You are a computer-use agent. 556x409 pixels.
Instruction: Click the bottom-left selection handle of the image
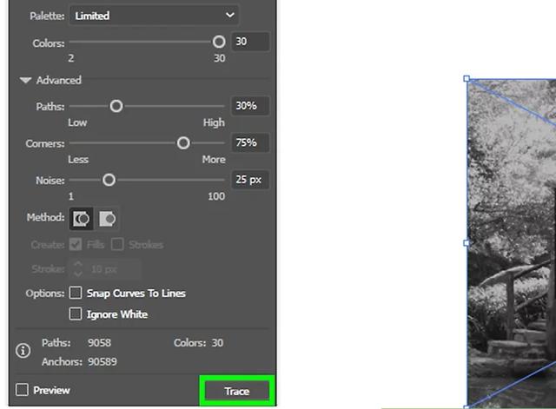pos(467,405)
